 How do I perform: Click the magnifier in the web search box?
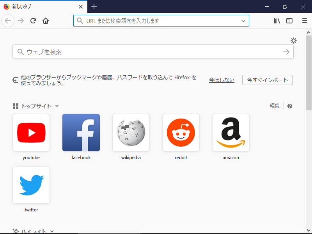(21, 52)
